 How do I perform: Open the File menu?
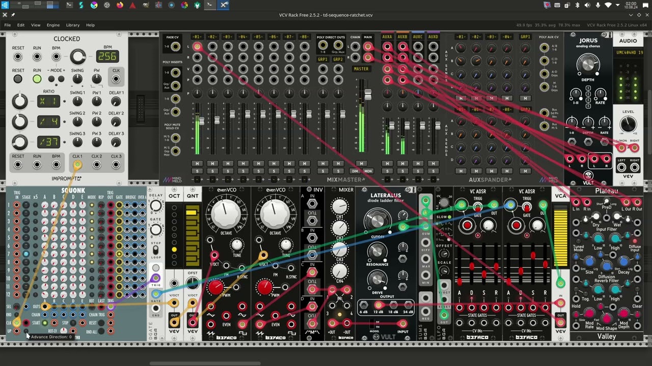coord(7,25)
